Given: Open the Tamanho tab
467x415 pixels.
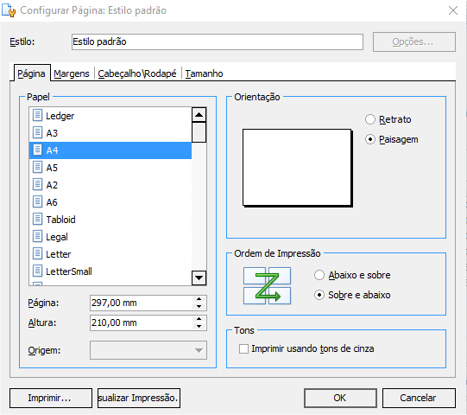Looking at the screenshot, I should pos(204,73).
